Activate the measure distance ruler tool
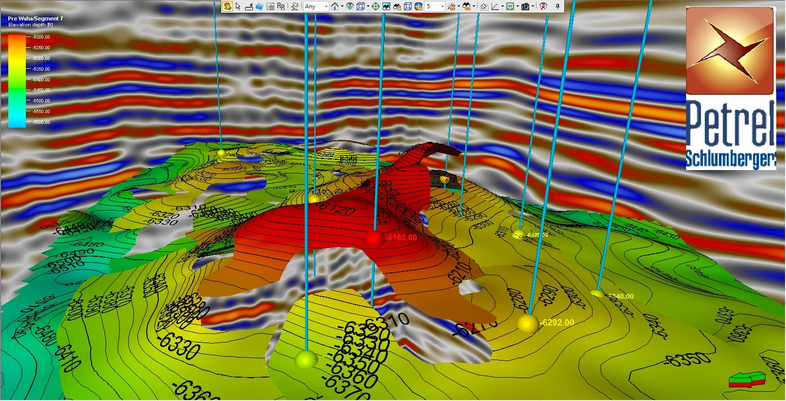Screen dimensions: 786x401 point(249,6)
